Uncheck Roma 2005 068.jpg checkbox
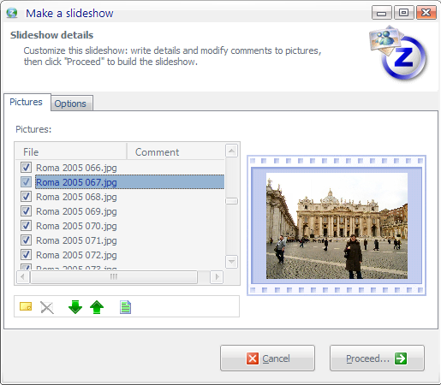This screenshot has width=441, height=385. point(26,196)
